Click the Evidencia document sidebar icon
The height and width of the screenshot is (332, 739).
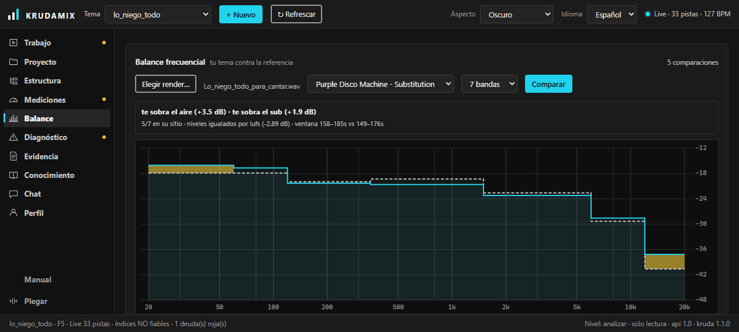(x=13, y=156)
